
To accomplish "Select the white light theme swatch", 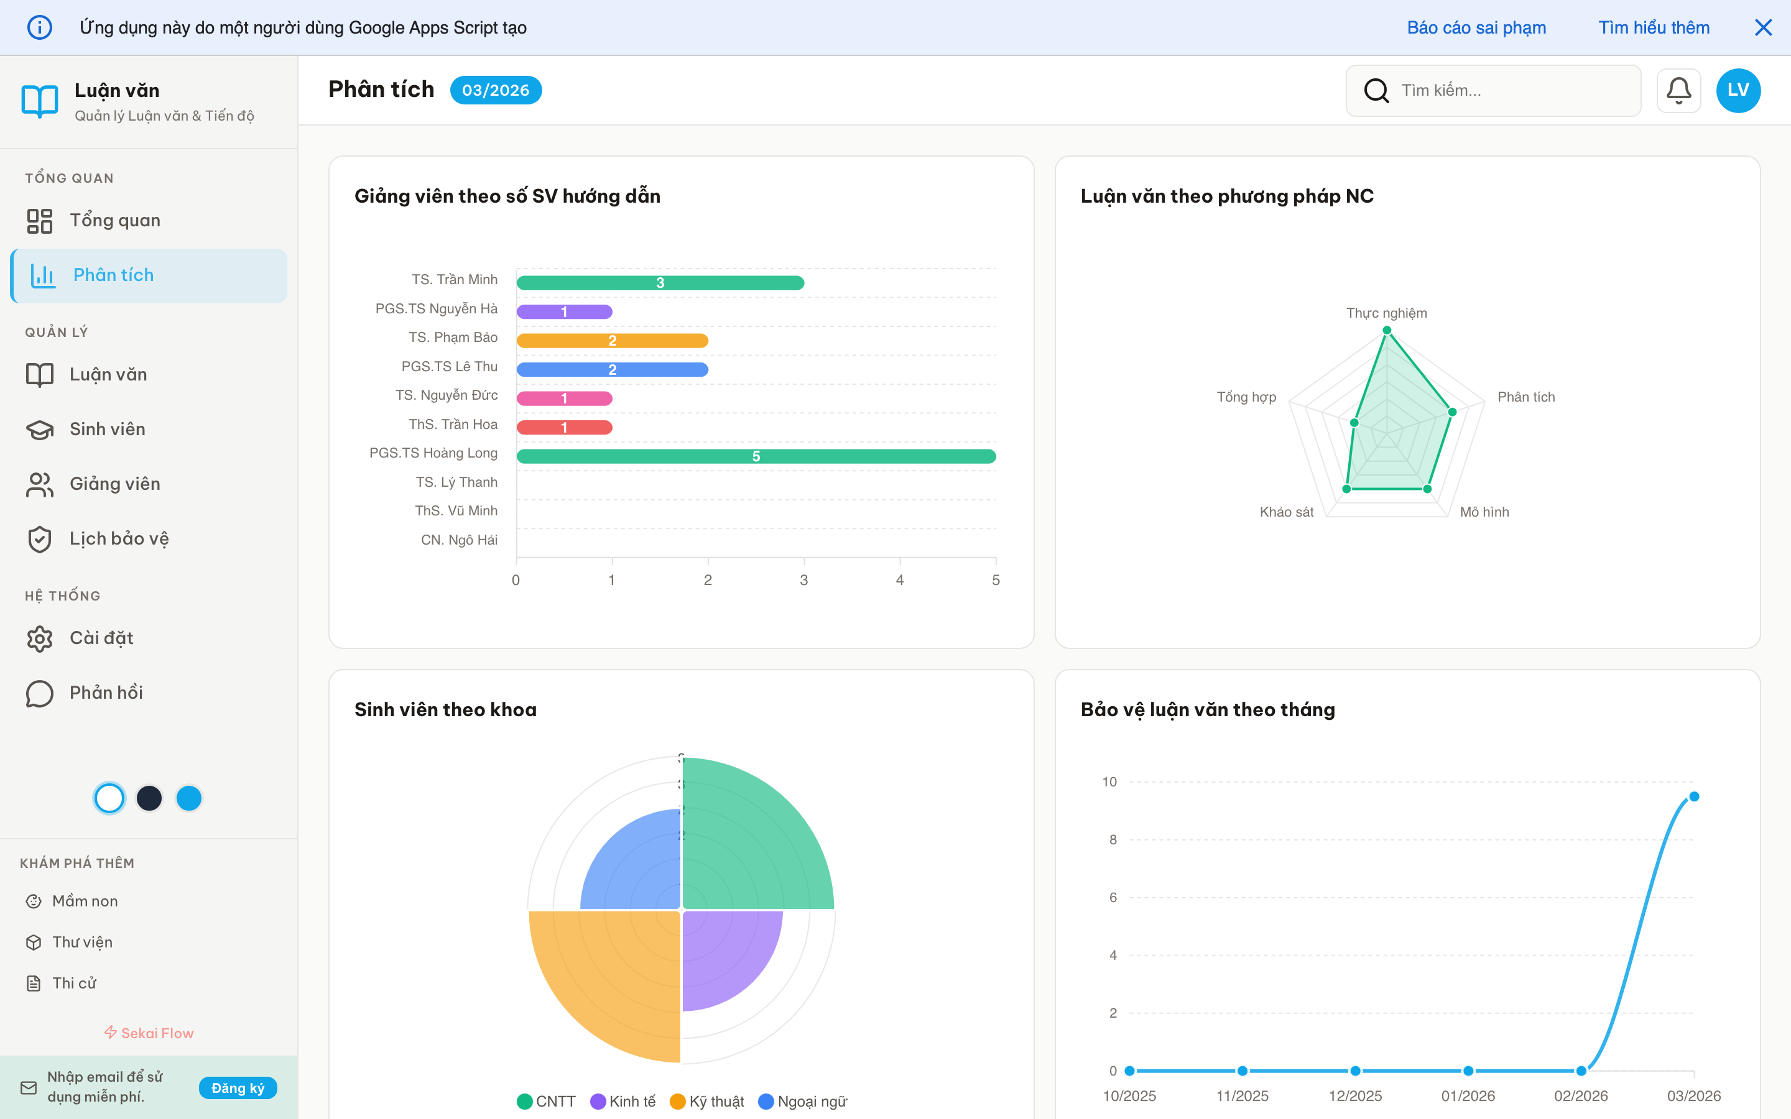I will (109, 798).
